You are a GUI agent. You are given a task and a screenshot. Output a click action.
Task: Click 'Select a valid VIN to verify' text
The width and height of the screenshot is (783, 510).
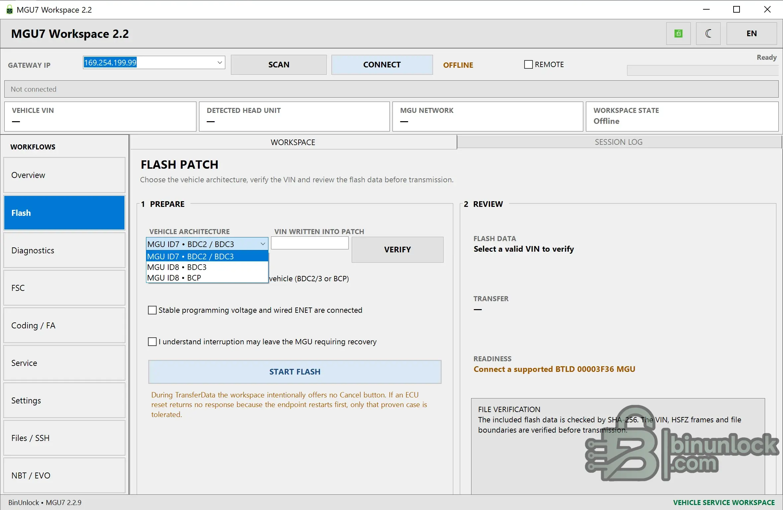pos(524,249)
